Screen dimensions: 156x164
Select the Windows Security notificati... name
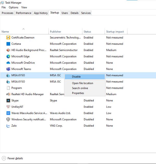pos(29,119)
